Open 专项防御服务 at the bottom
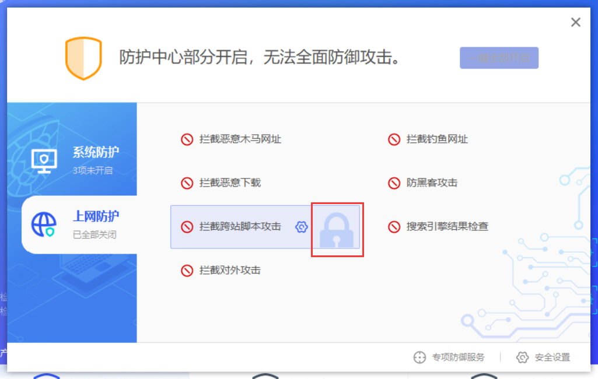Viewport: 598px width, 379px height. [449, 357]
